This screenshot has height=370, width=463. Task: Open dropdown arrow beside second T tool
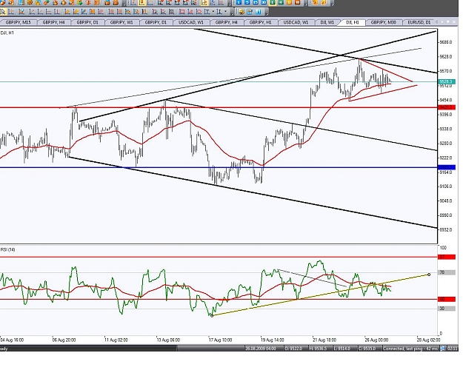click(225, 12)
